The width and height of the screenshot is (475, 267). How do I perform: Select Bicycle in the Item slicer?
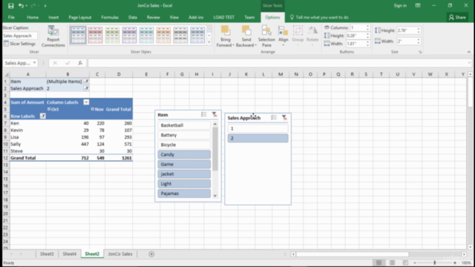pyautogui.click(x=184, y=145)
